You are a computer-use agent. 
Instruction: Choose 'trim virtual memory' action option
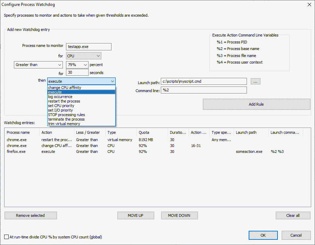64,124
